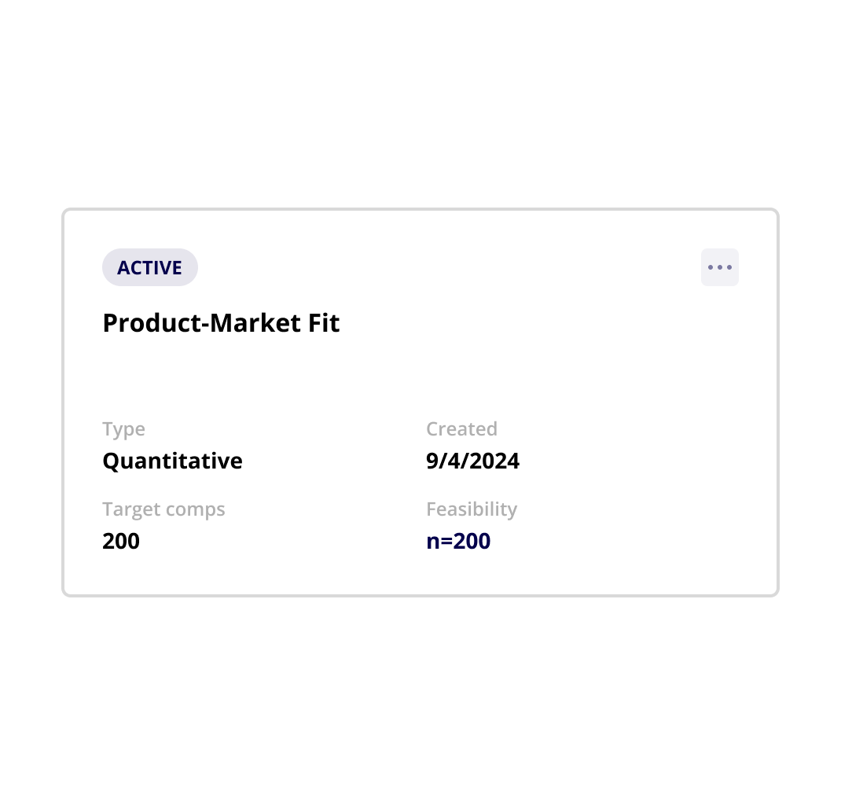This screenshot has width=841, height=805.
Task: Click the ACTIVE status badge
Action: pyautogui.click(x=150, y=267)
